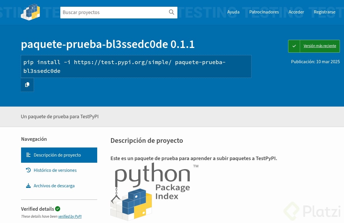Click the search magnifier icon
The width and height of the screenshot is (344, 223).
coord(172,12)
